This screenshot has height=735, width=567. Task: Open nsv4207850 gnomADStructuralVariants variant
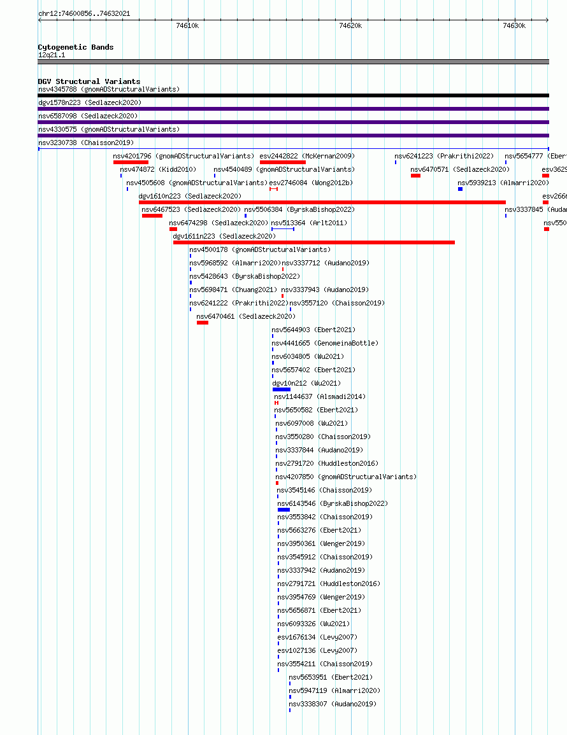click(346, 477)
